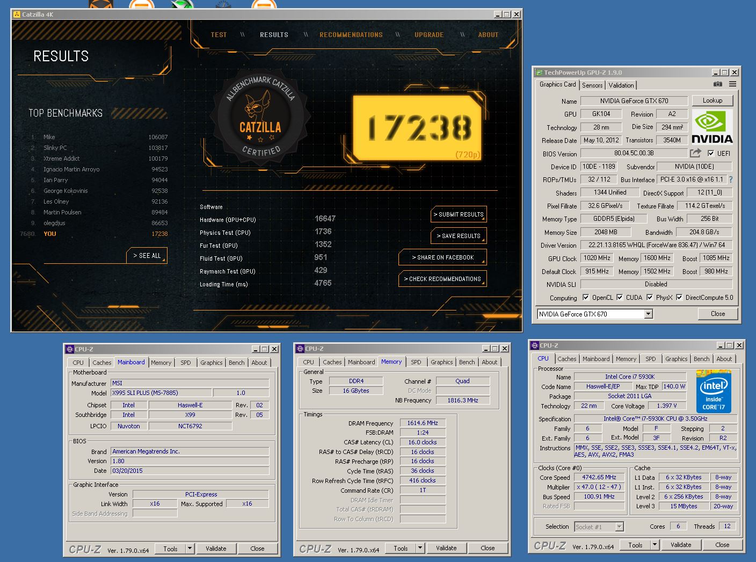Click CPU Name field Intel Core i7 5930K

630,377
